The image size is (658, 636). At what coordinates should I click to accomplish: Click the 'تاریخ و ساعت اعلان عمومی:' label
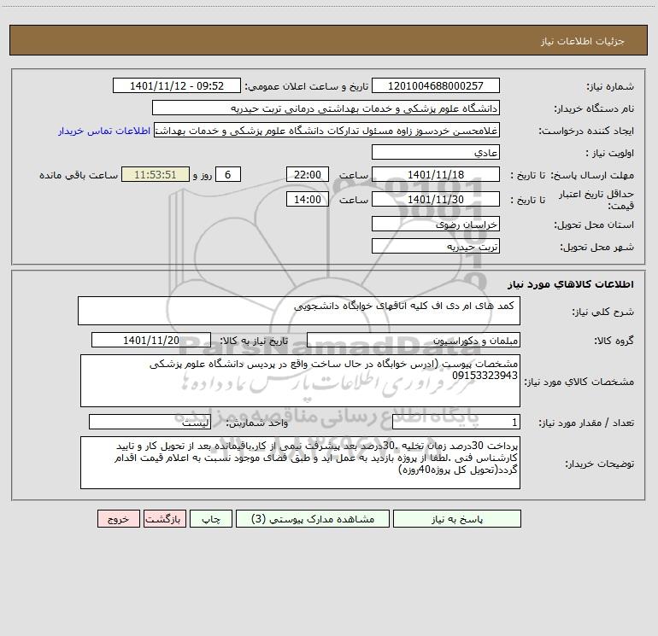(x=307, y=87)
